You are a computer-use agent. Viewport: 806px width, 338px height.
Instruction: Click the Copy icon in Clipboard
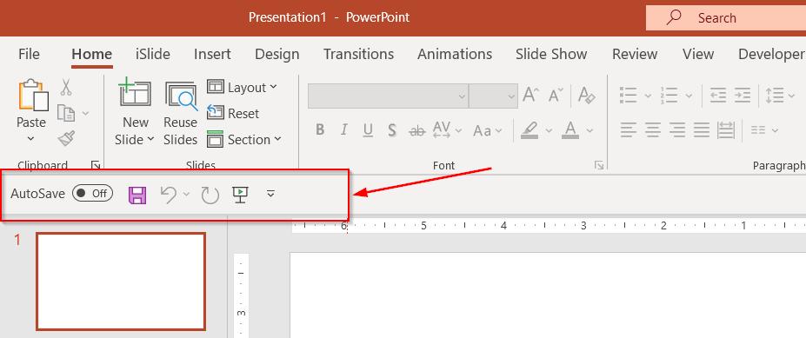pyautogui.click(x=66, y=112)
